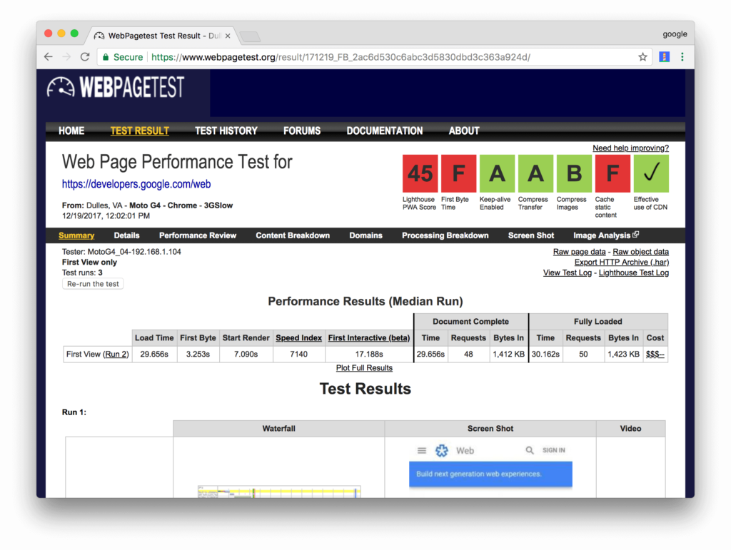Open the FORUMS navigation item

tap(302, 131)
